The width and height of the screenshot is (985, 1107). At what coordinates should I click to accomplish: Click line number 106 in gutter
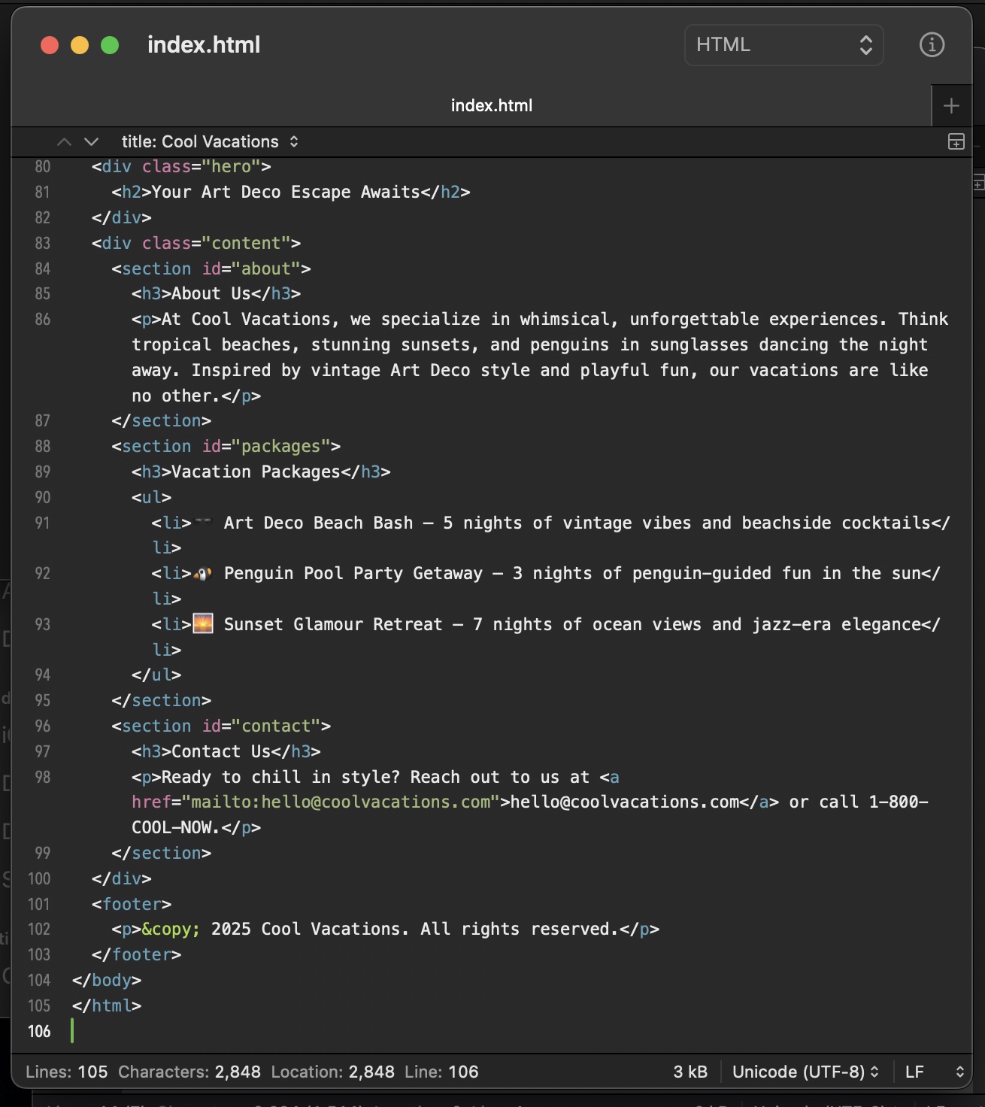(x=39, y=1031)
